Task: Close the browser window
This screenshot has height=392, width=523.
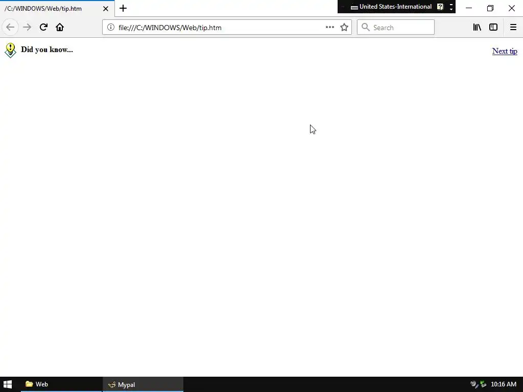Action: coord(512,8)
